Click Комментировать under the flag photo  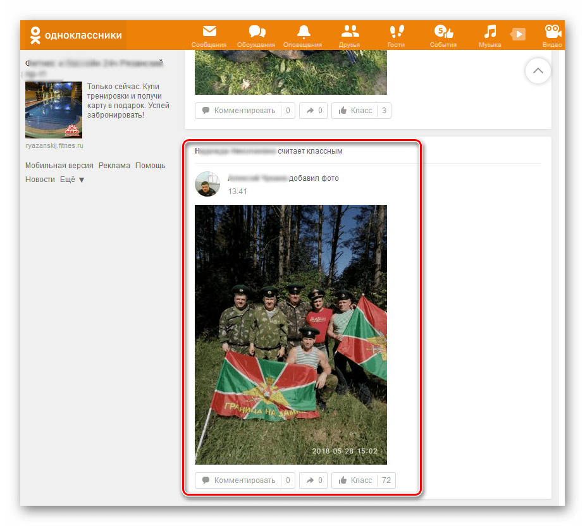coord(238,480)
